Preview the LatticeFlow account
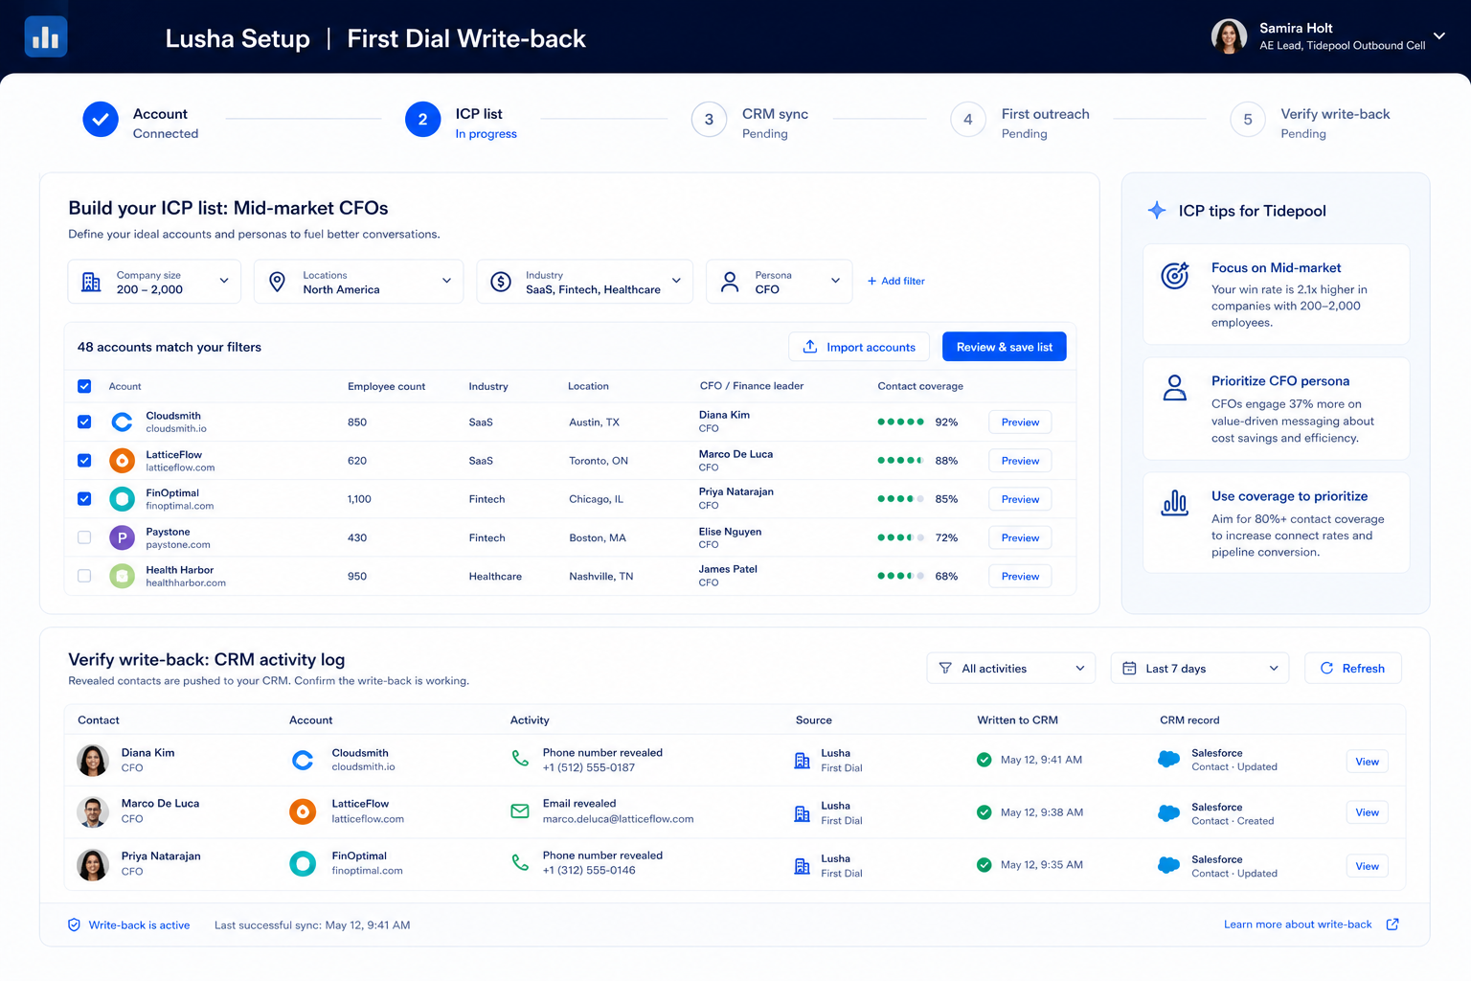Viewport: 1471px width, 981px height. [1020, 461]
